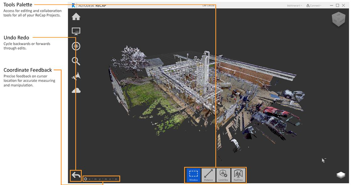Image resolution: width=351 pixels, height=185 pixels.
Task: Click the Search magnifier icon
Action: [x=76, y=61]
